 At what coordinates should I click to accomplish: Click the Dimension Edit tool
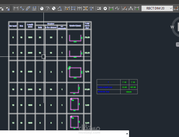coord(125,8)
